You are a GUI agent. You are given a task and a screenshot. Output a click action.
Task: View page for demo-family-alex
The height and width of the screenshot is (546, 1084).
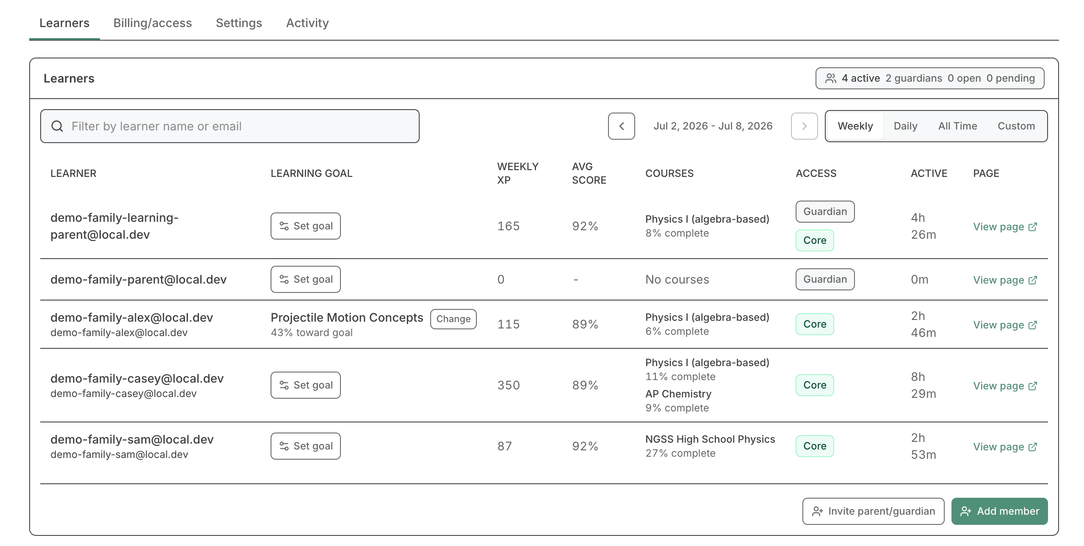pos(1005,325)
